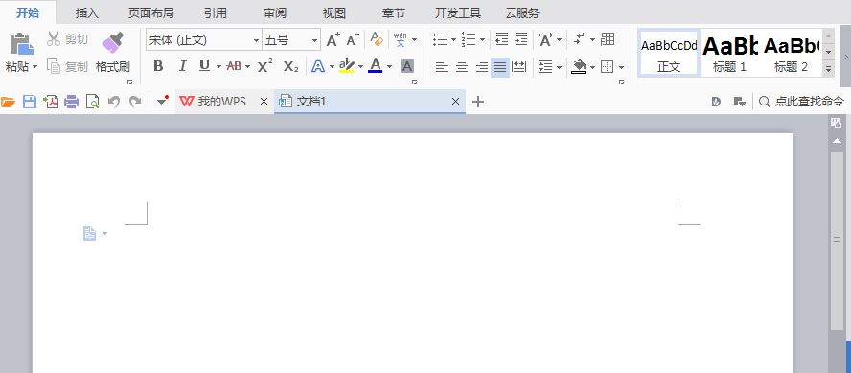The image size is (851, 373).
Task: Open the font size 五号 dropdown
Action: click(x=314, y=40)
